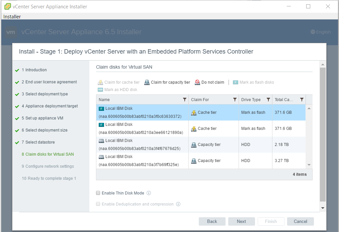Open the Installer menu
Viewport: 339px width, 232px height.
[12, 17]
